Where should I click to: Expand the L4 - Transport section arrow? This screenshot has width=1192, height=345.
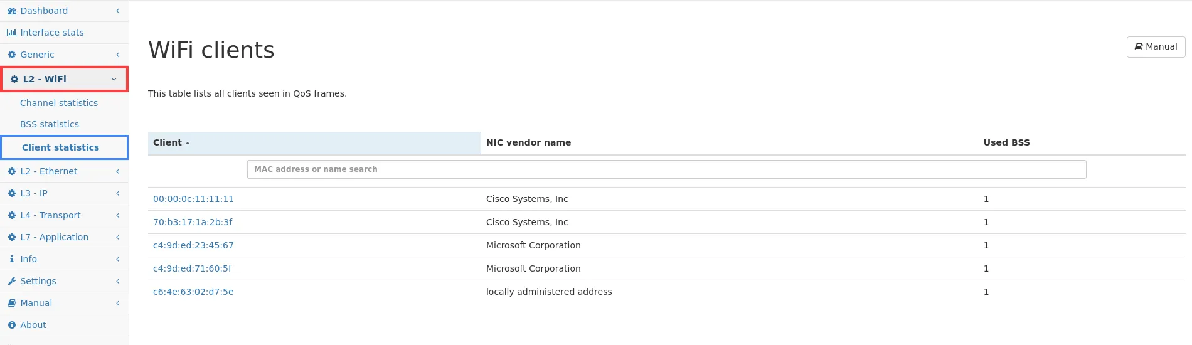click(x=117, y=215)
